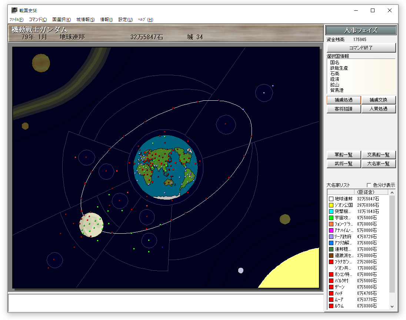Click the Earth globe on the map
The height and width of the screenshot is (320, 406).
(165, 167)
